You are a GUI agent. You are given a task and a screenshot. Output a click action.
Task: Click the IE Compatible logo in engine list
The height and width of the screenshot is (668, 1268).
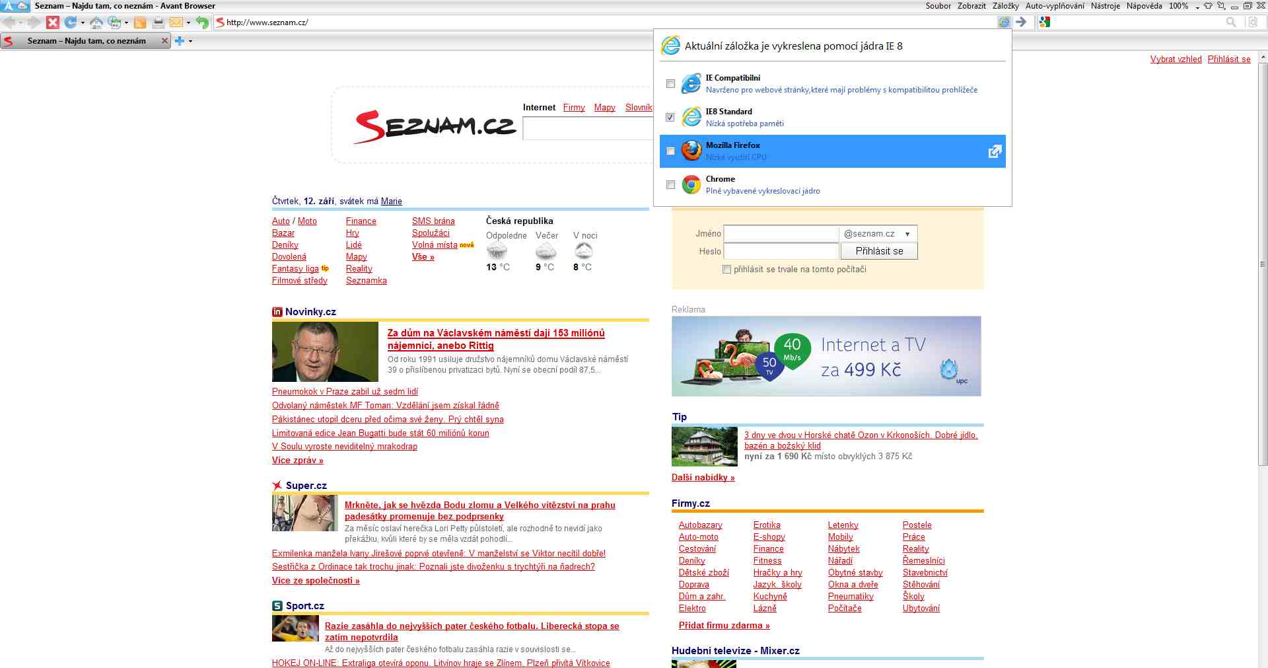click(691, 83)
